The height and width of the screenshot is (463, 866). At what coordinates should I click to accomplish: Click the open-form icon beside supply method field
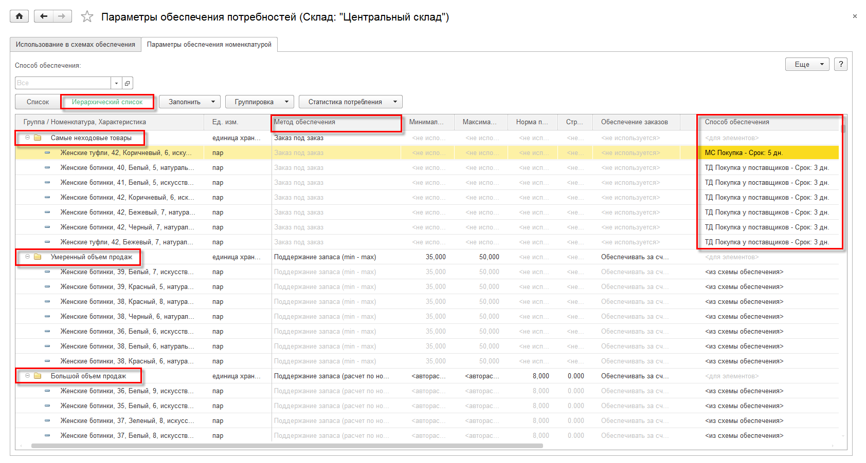128,83
